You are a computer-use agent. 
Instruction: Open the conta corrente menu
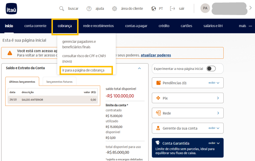35,26
